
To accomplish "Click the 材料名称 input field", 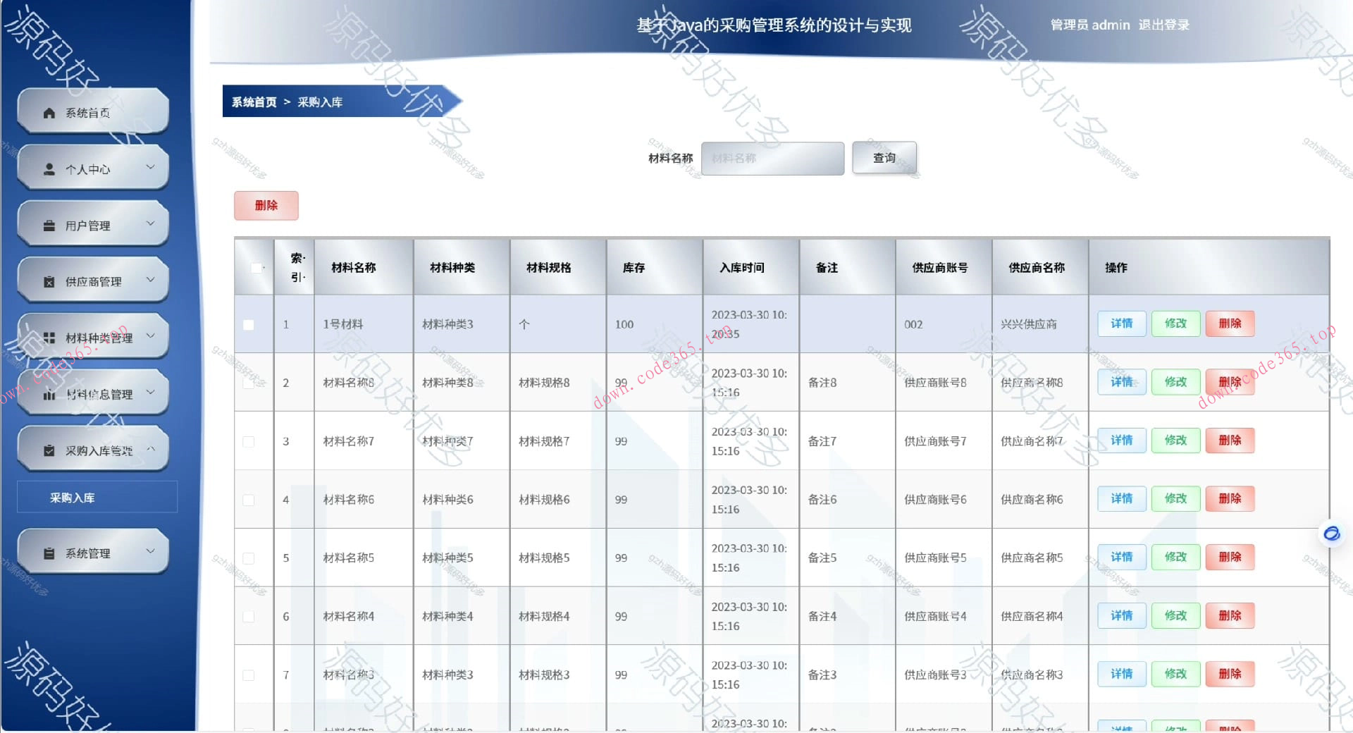I will pos(772,158).
